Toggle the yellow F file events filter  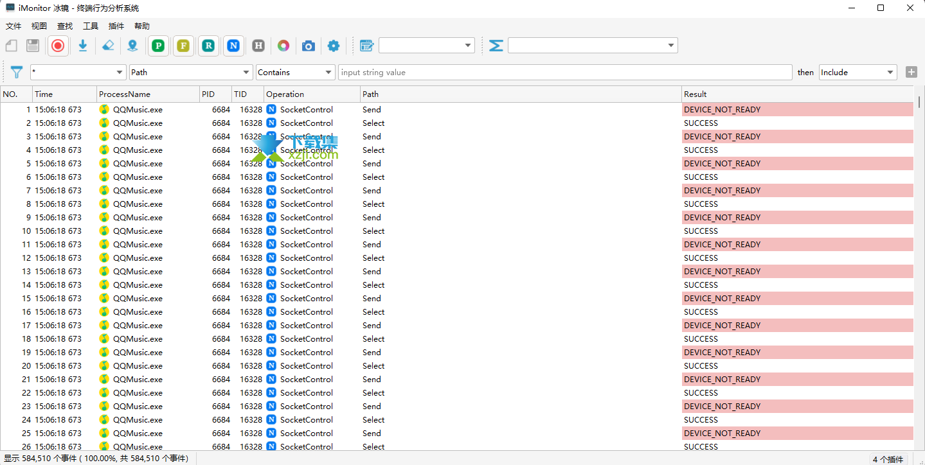click(x=183, y=46)
